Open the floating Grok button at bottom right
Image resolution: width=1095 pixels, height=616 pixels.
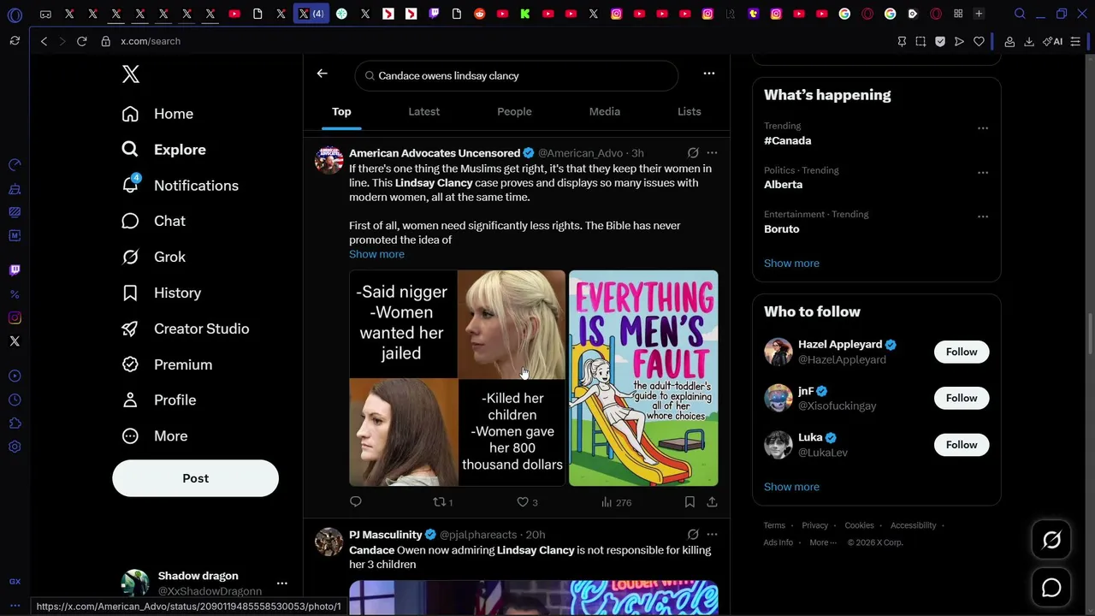pyautogui.click(x=1051, y=540)
